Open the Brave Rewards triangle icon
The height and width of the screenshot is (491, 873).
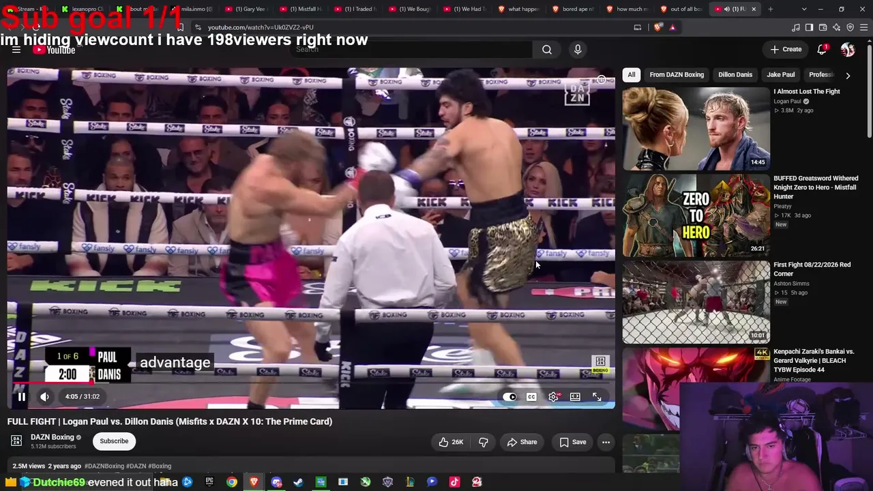672,27
